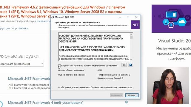Click the Visual Studio 20 heading
191x107 pixels.
(x=175, y=41)
